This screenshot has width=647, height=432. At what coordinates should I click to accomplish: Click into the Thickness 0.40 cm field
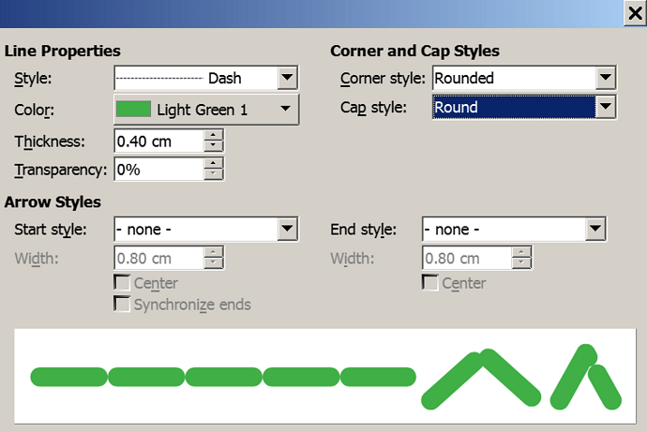coord(158,141)
